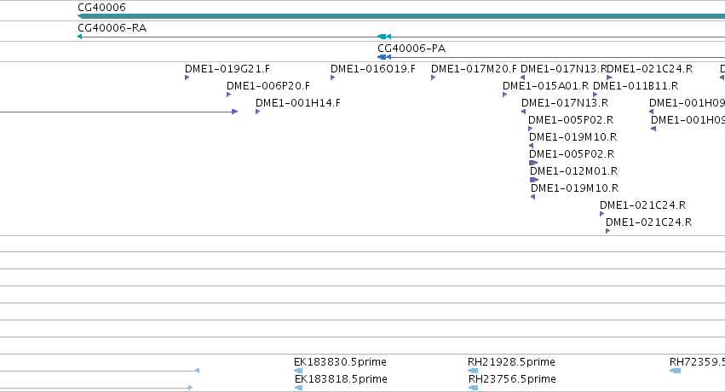The image size is (725, 392).
Task: Click the arrow glyph under DME1-006P20.F
Action: coord(228,95)
